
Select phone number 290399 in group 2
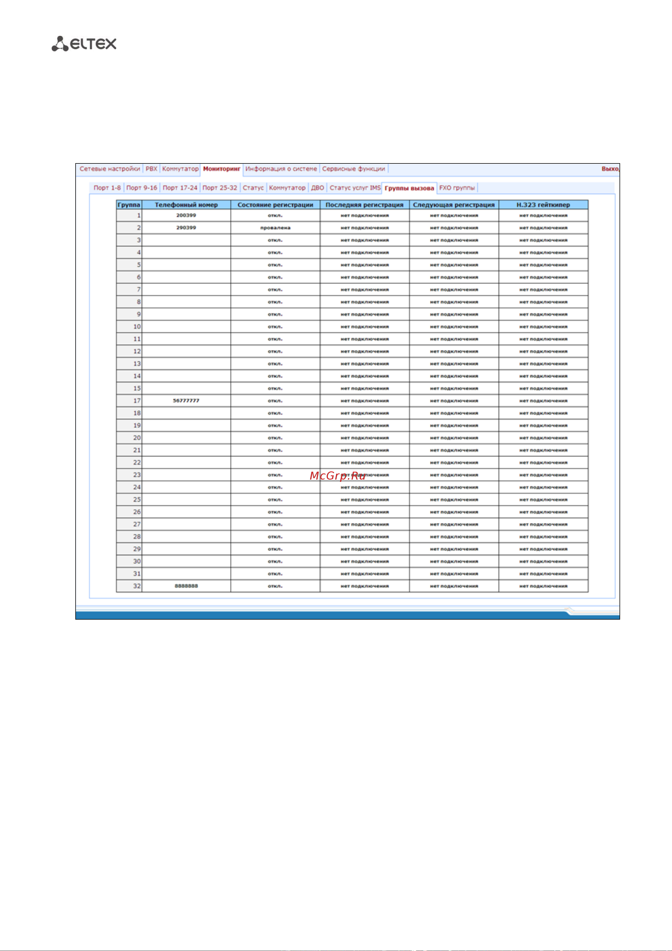pyautogui.click(x=186, y=228)
